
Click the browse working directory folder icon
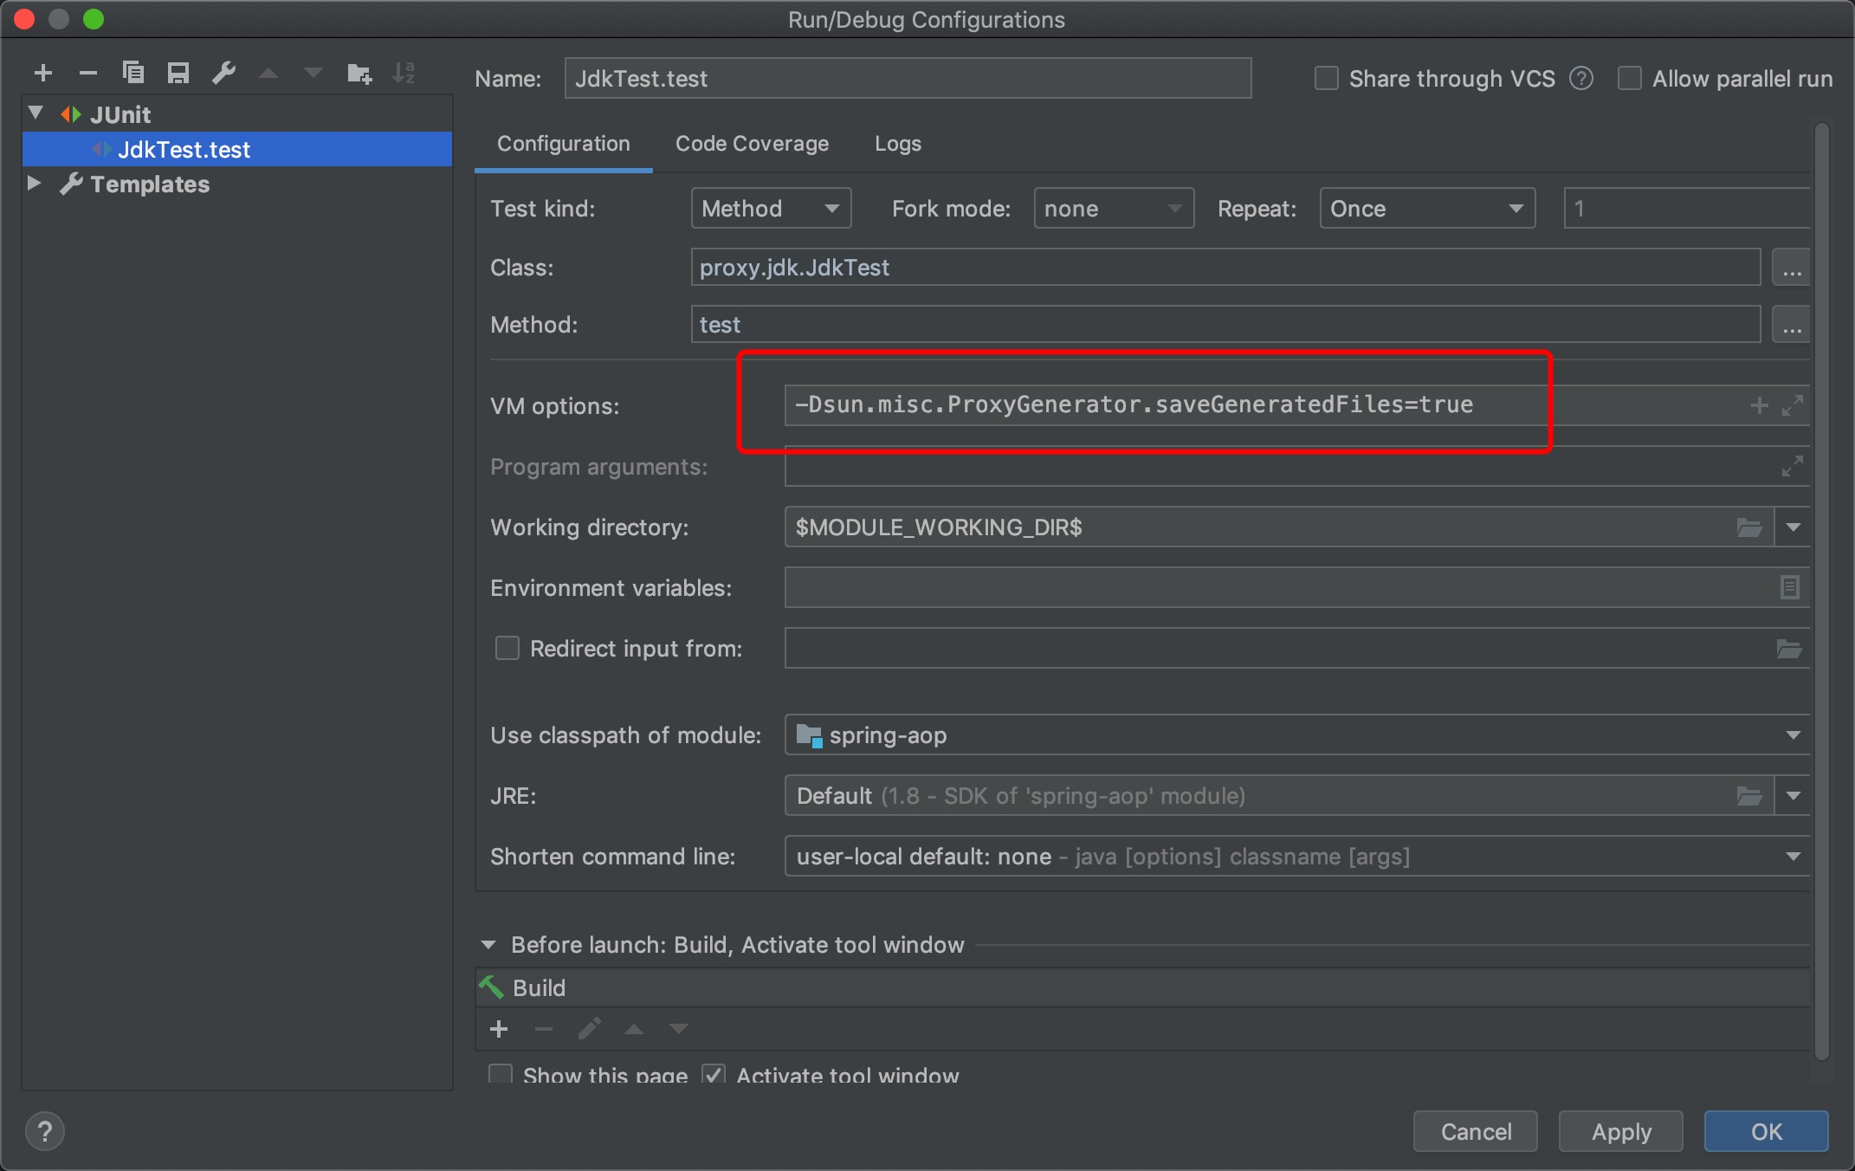1749,527
